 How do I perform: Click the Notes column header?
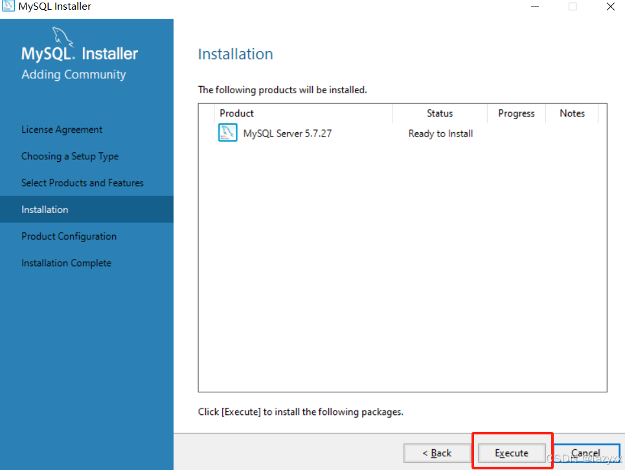(572, 113)
